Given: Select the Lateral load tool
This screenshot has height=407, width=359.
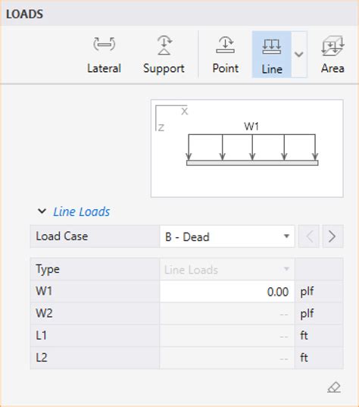Looking at the screenshot, I should [104, 55].
